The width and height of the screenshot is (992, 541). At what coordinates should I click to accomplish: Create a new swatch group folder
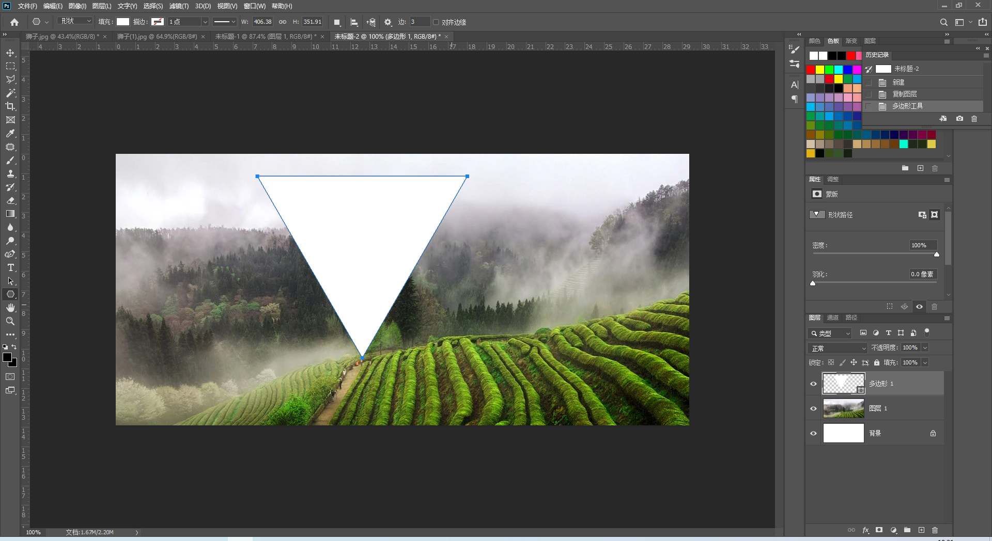coord(905,168)
